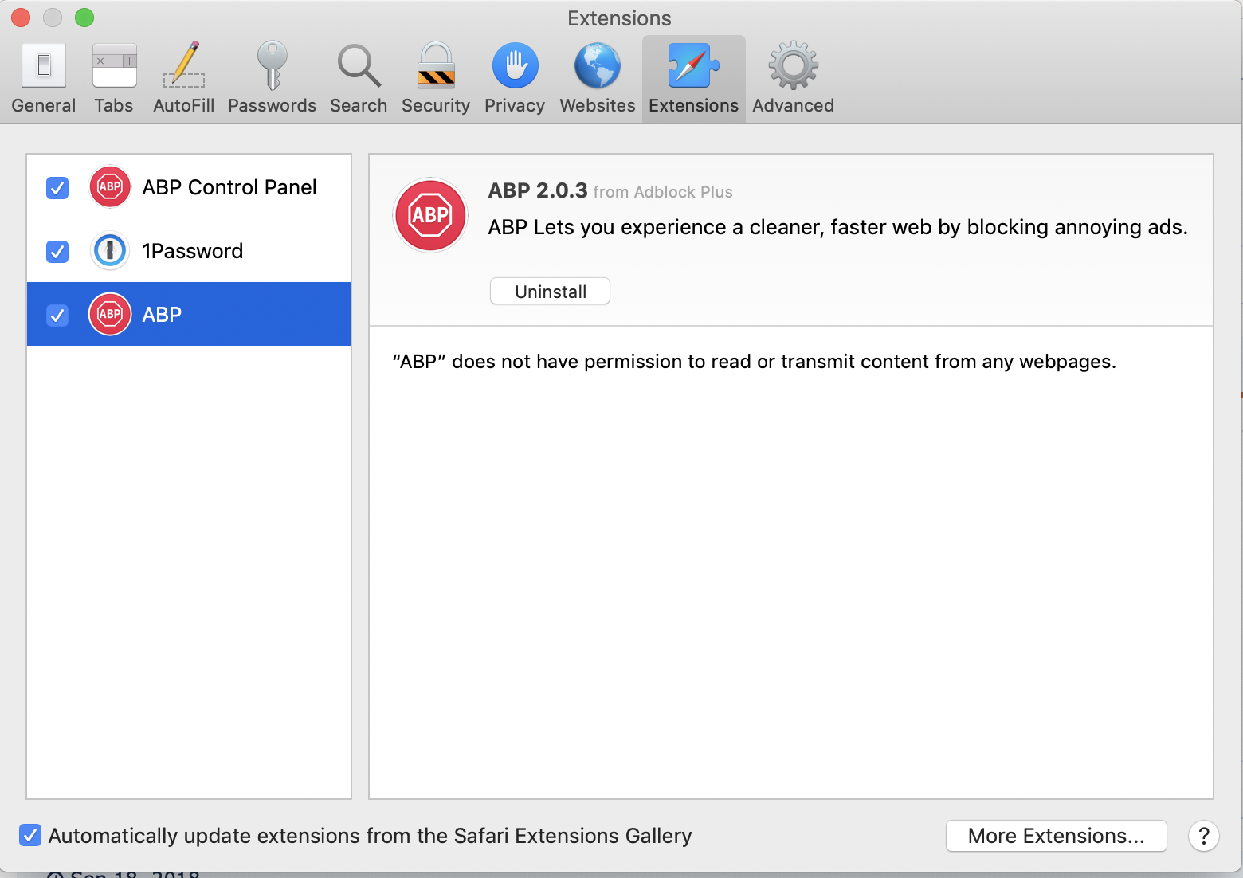Switch to the Advanced tab label
Screen dimensions: 1243x878
pyautogui.click(x=793, y=105)
